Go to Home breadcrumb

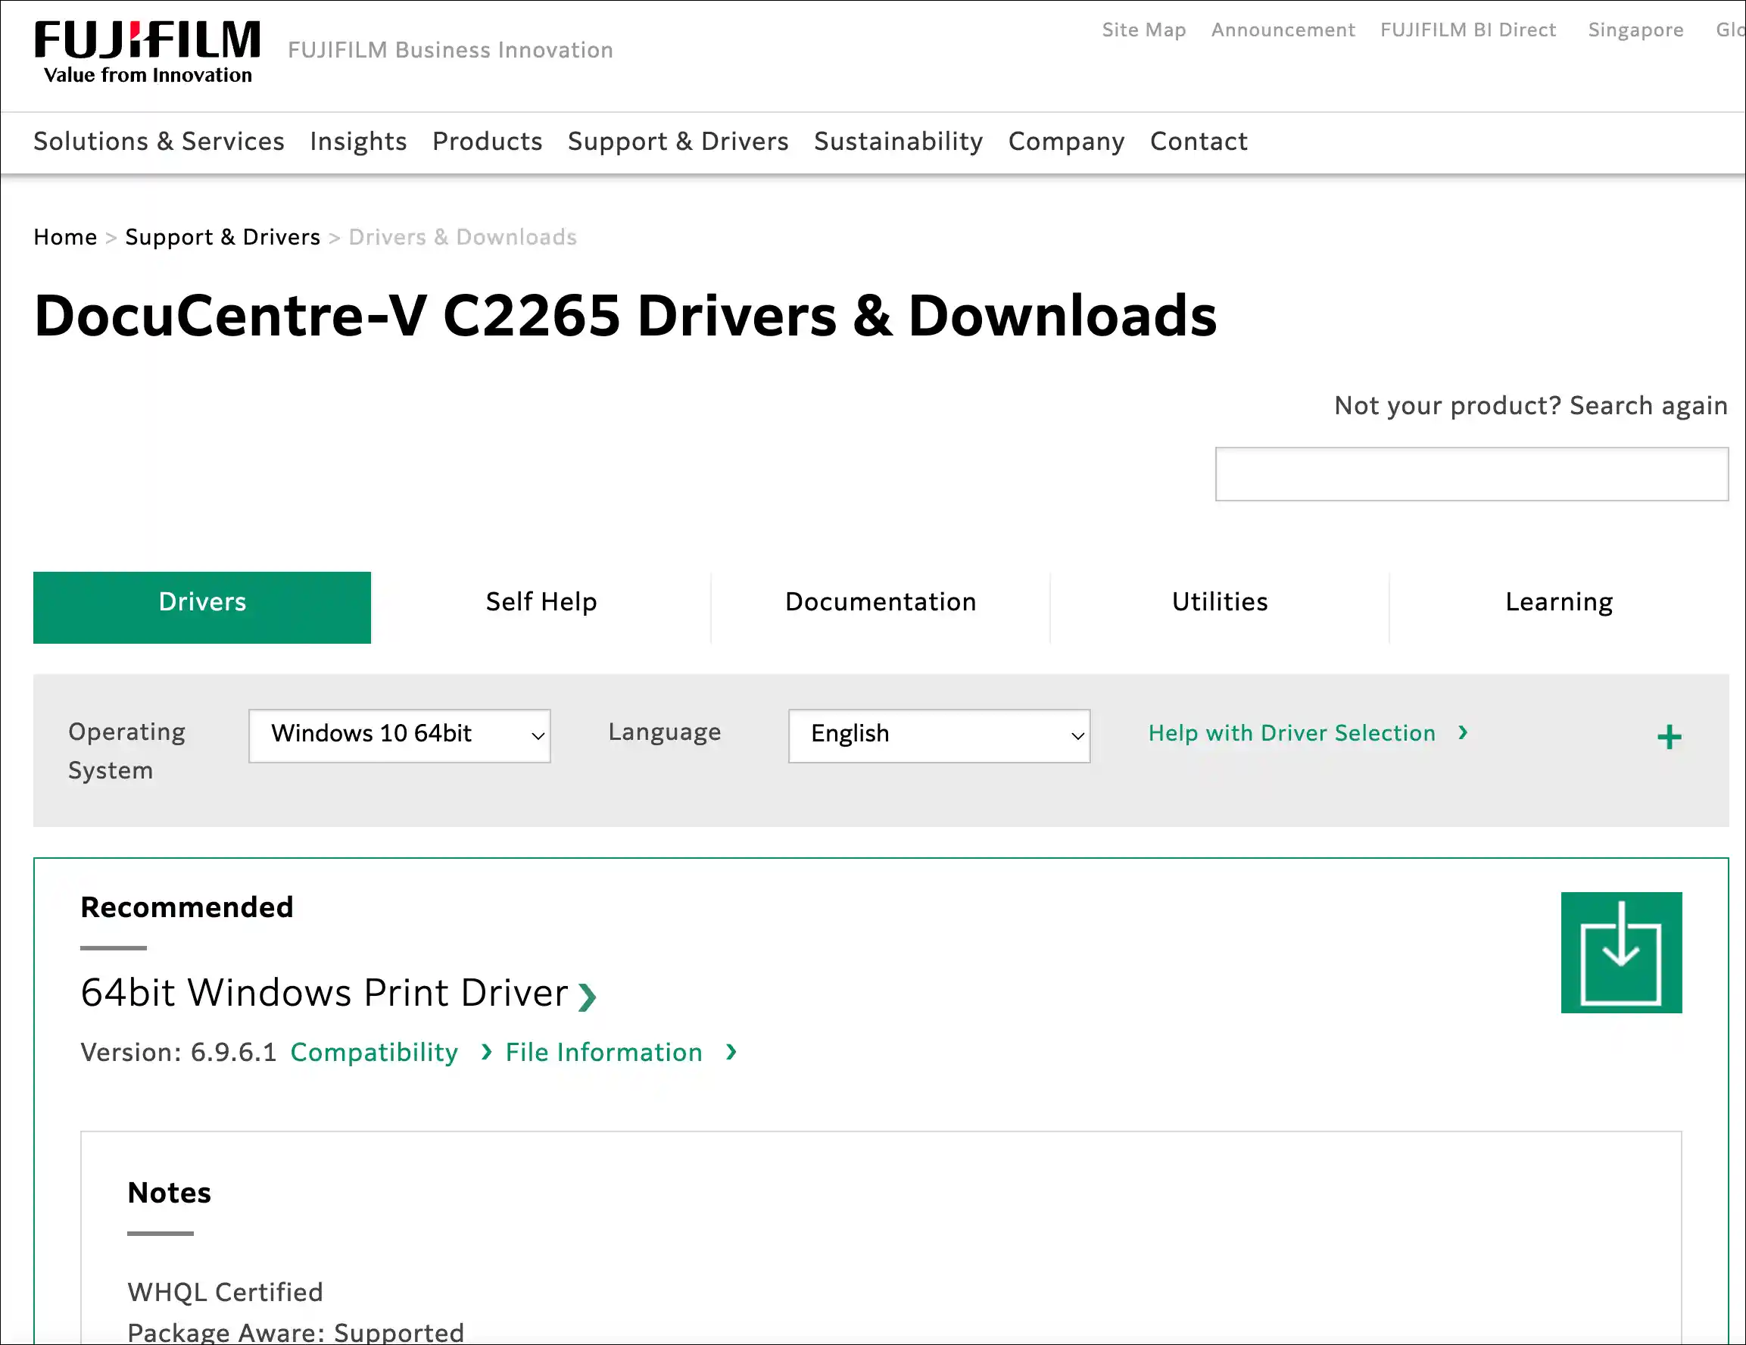point(65,237)
